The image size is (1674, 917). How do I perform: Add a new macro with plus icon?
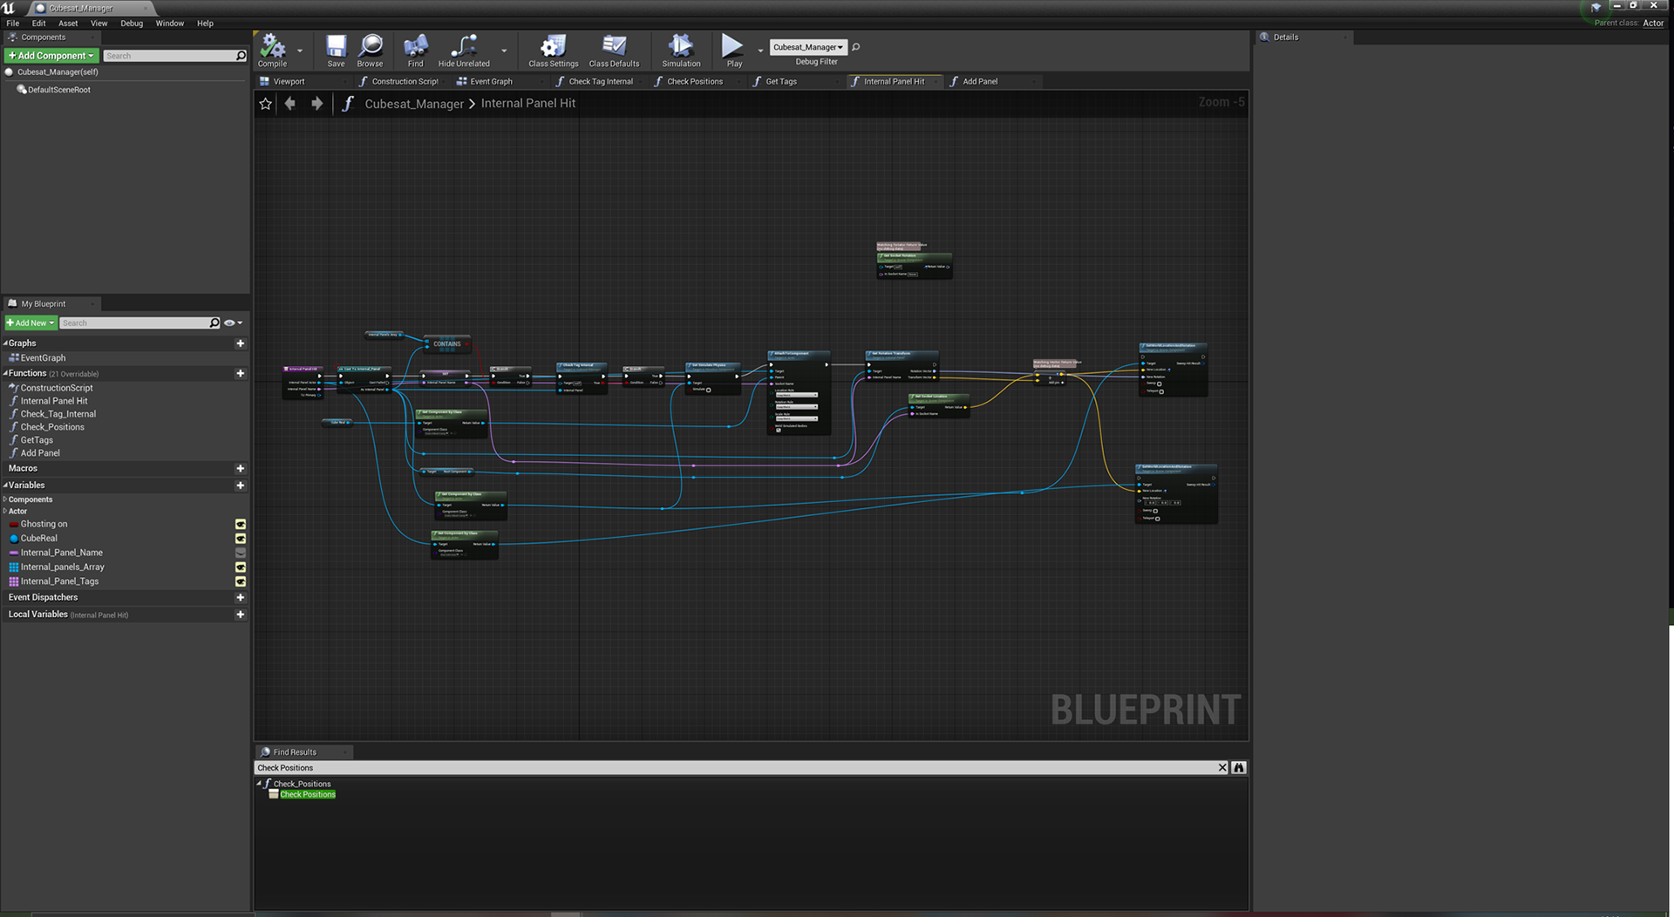pos(240,469)
